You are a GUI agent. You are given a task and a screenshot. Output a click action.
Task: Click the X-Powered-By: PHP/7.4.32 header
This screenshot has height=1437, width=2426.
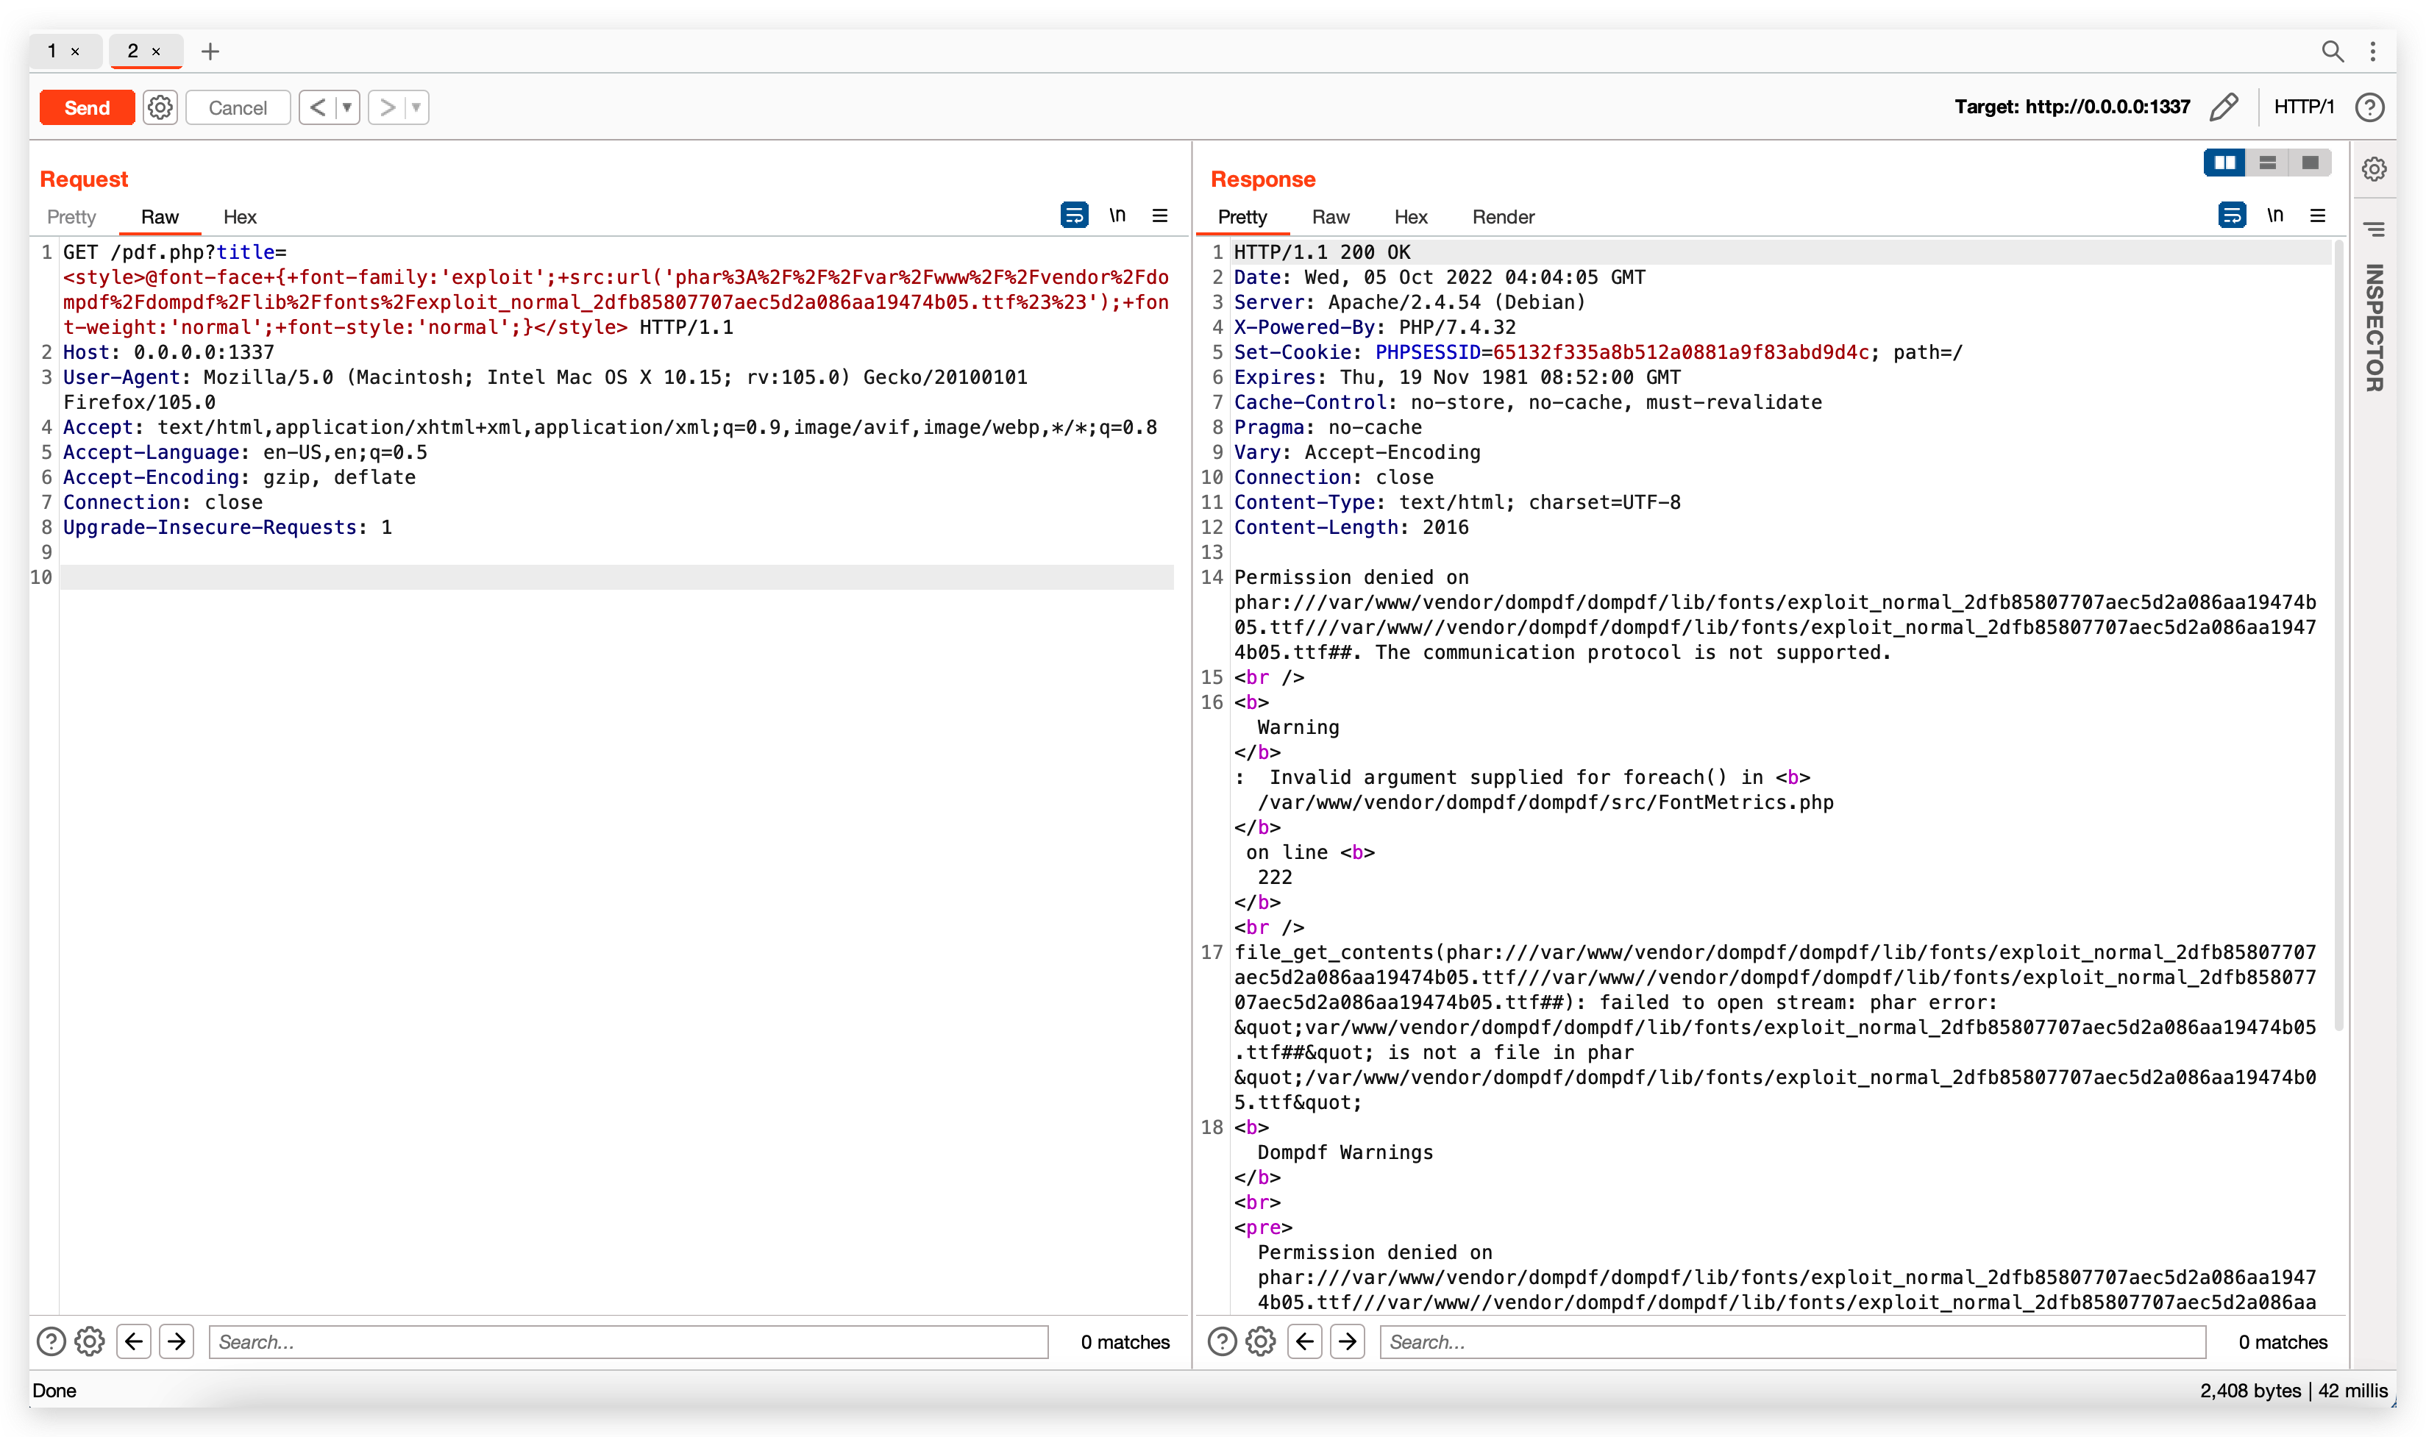tap(1374, 327)
